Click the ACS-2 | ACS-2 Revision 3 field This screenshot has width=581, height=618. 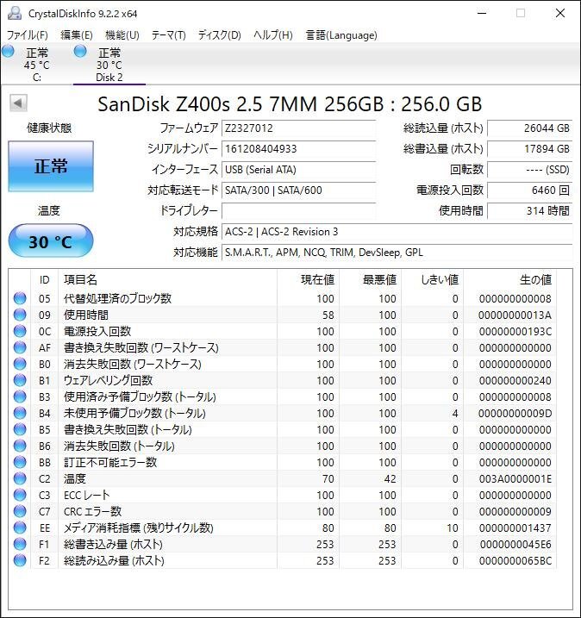tap(397, 232)
